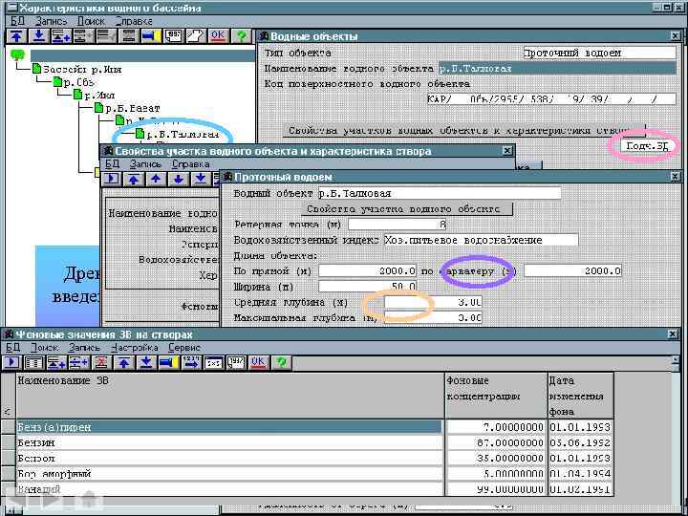
Task: Jump to last record in section properties toolbar
Action: pos(201,179)
